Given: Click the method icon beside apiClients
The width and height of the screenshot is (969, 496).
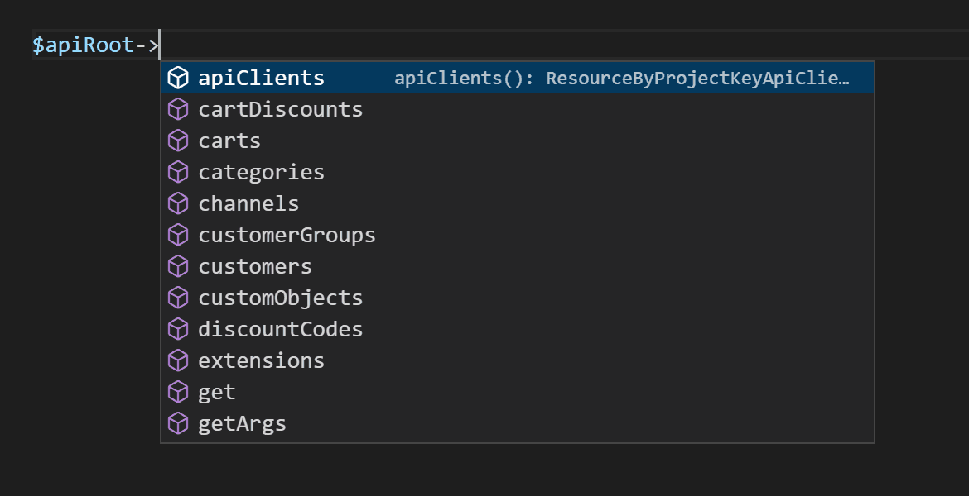Looking at the screenshot, I should (178, 78).
